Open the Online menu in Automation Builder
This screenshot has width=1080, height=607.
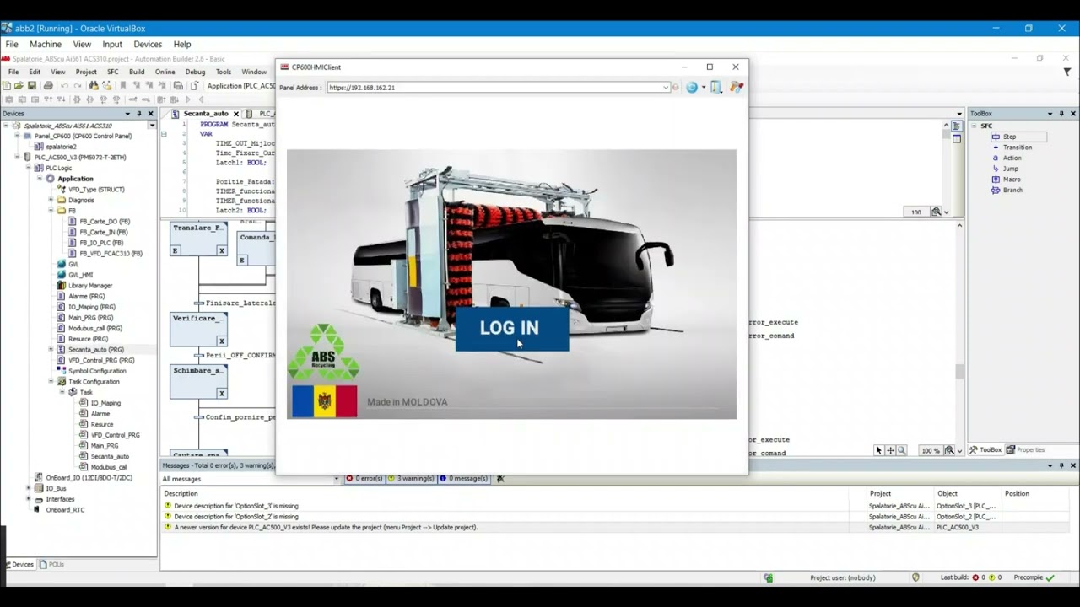[165, 72]
